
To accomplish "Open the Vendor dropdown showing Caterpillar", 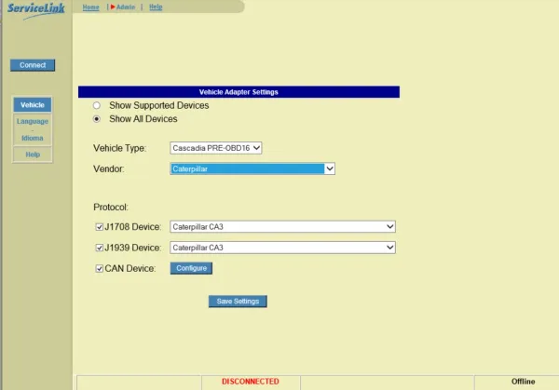I will click(252, 169).
